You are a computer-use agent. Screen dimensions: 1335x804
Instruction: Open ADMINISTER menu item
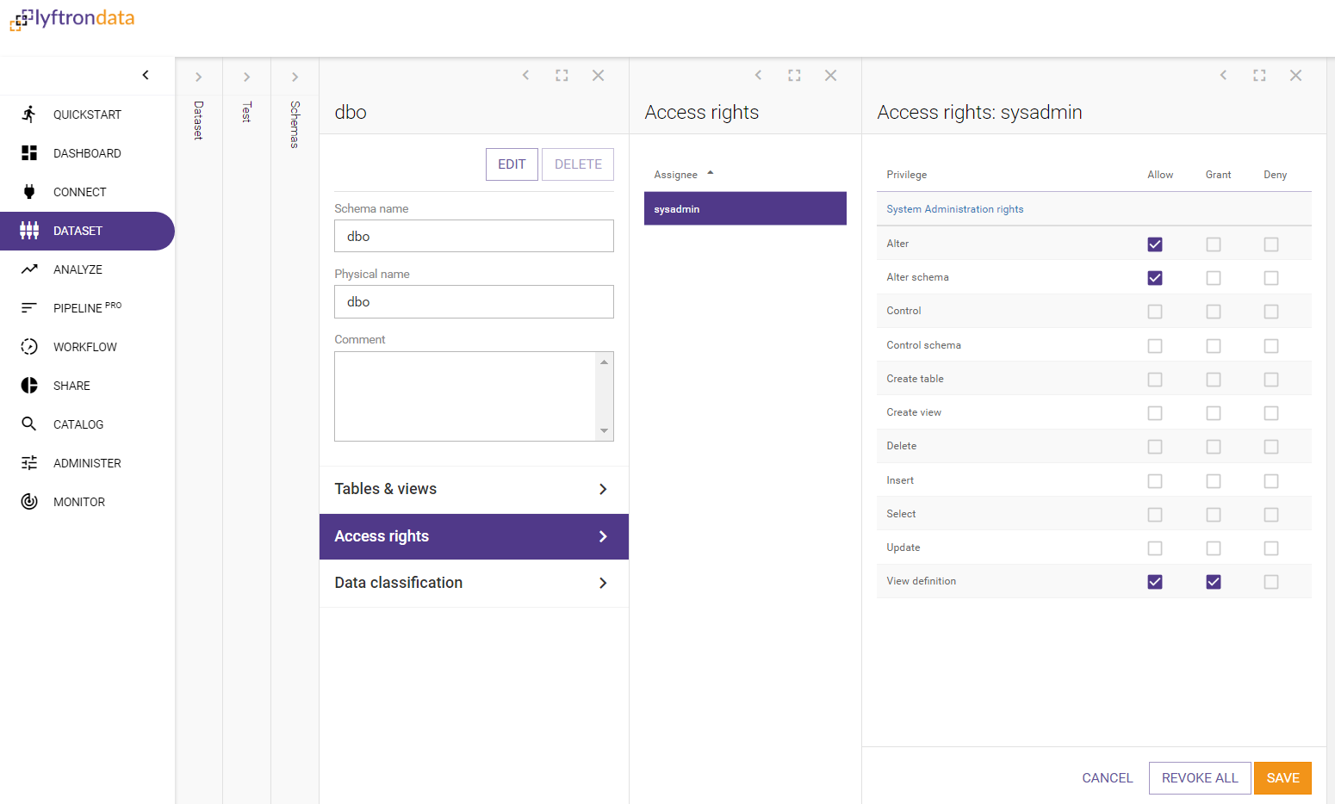(87, 463)
